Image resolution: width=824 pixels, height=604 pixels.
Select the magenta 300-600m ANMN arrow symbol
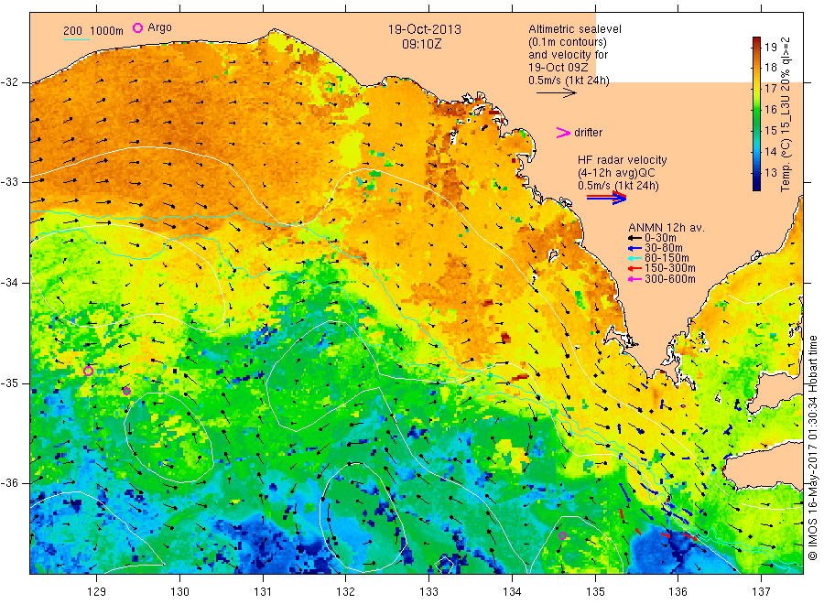pyautogui.click(x=634, y=279)
